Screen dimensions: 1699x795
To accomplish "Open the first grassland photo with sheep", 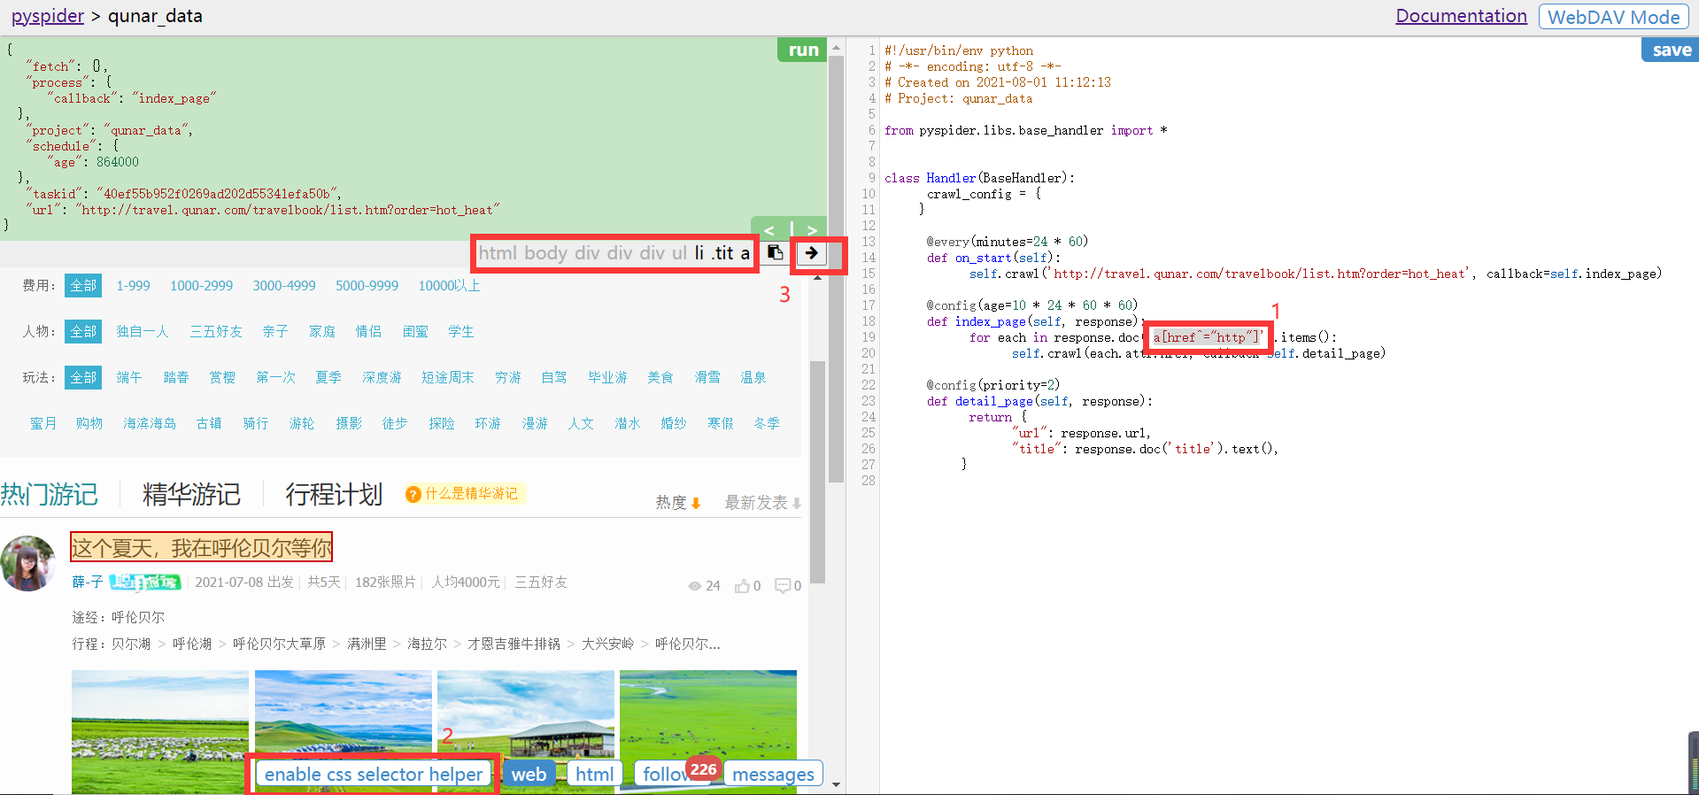I will click(x=160, y=732).
